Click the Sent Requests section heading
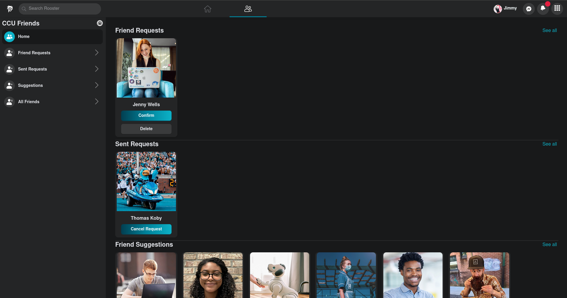This screenshot has width=567, height=298. pyautogui.click(x=137, y=144)
